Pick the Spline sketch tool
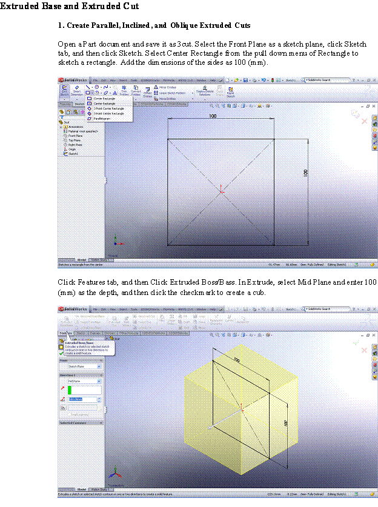 (105, 87)
